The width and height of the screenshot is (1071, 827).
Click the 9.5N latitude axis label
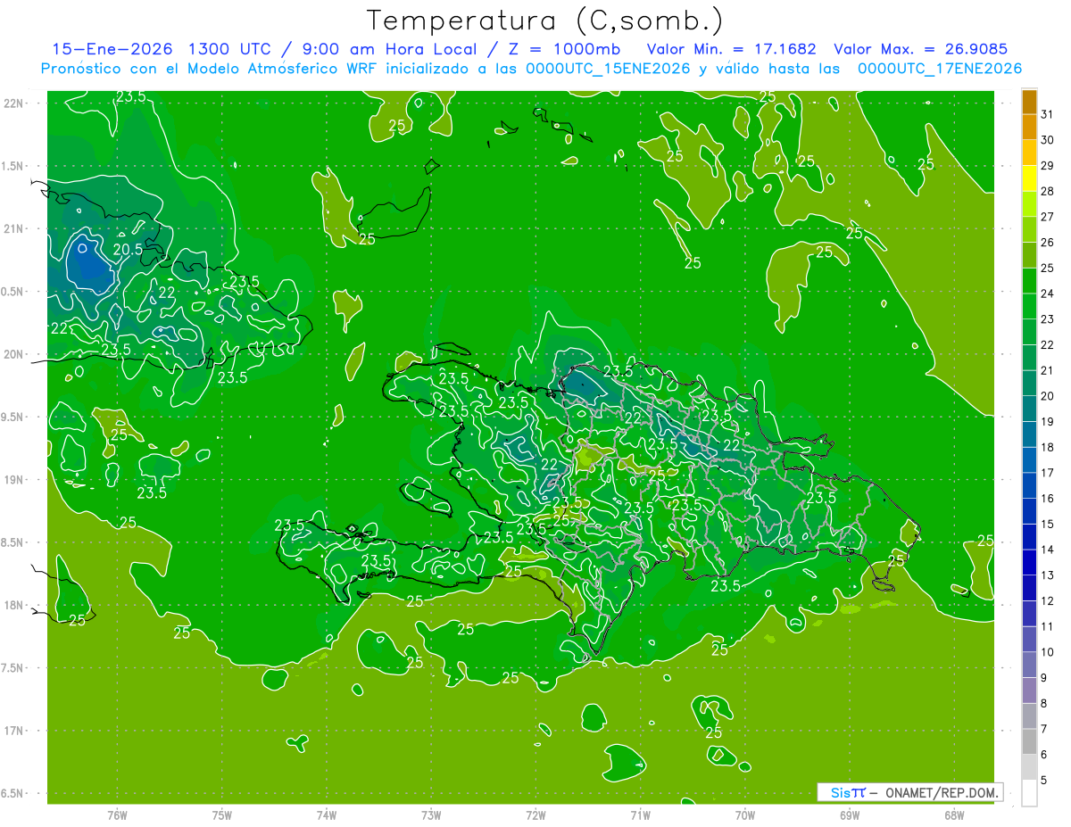click(13, 418)
